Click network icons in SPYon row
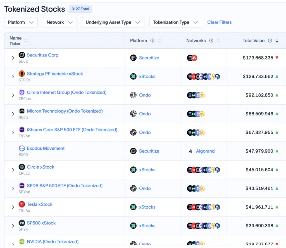The height and width of the screenshot is (248, 286). [x=196, y=188]
